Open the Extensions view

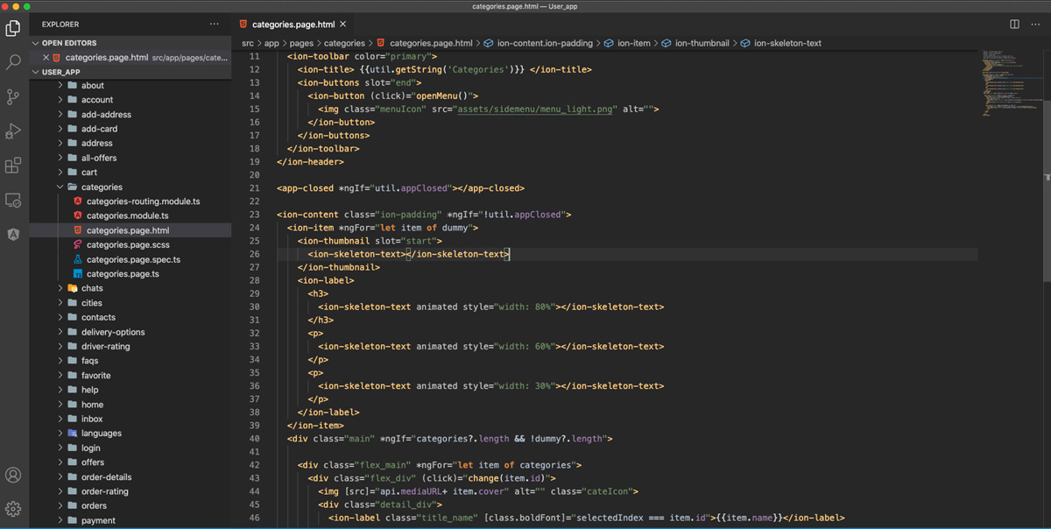pos(13,166)
